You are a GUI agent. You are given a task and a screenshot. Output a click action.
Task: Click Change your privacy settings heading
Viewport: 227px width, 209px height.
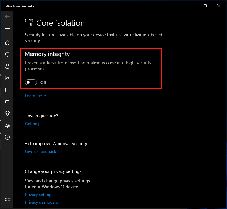[53, 171]
